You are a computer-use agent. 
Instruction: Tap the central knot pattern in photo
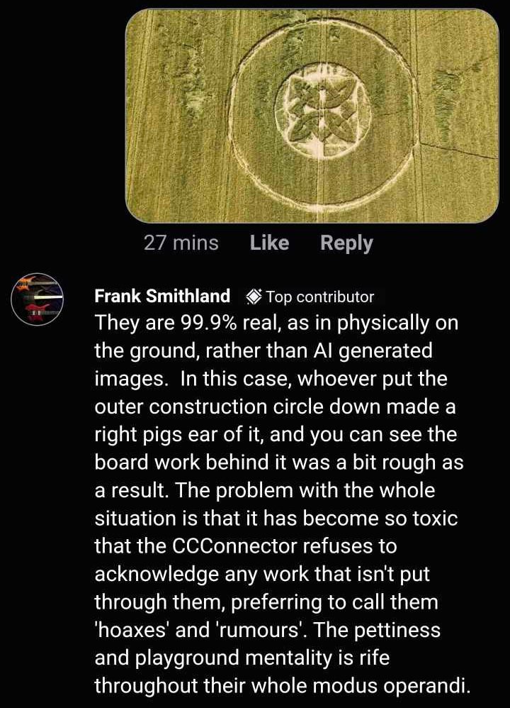point(322,110)
